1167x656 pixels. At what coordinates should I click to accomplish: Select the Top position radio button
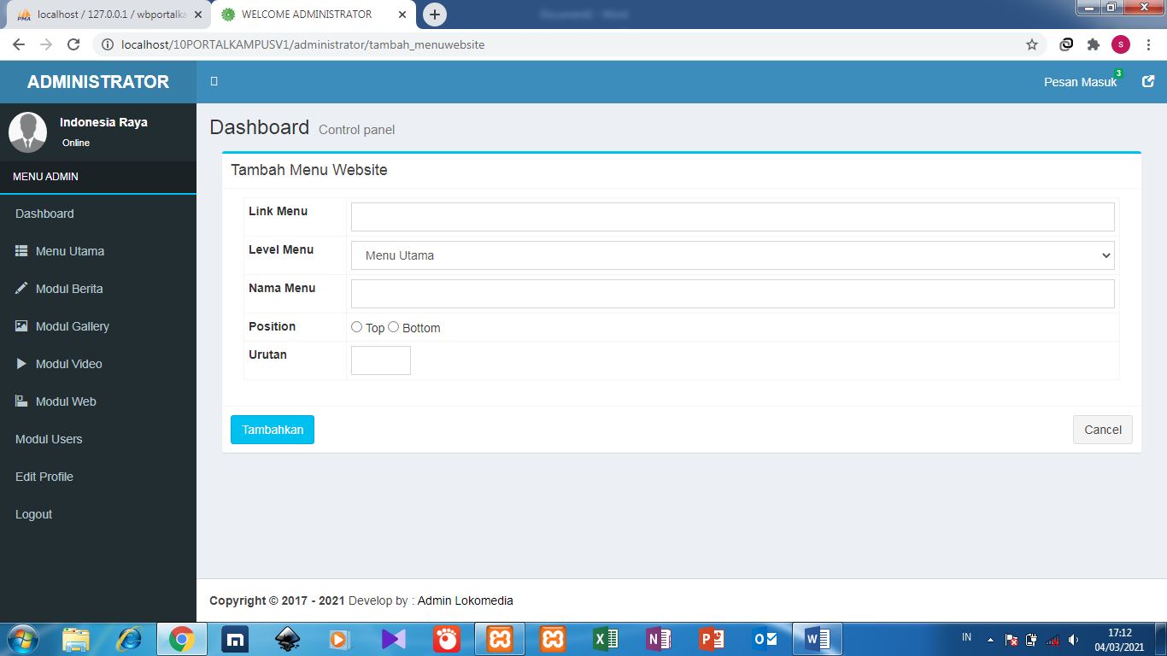[x=356, y=327]
